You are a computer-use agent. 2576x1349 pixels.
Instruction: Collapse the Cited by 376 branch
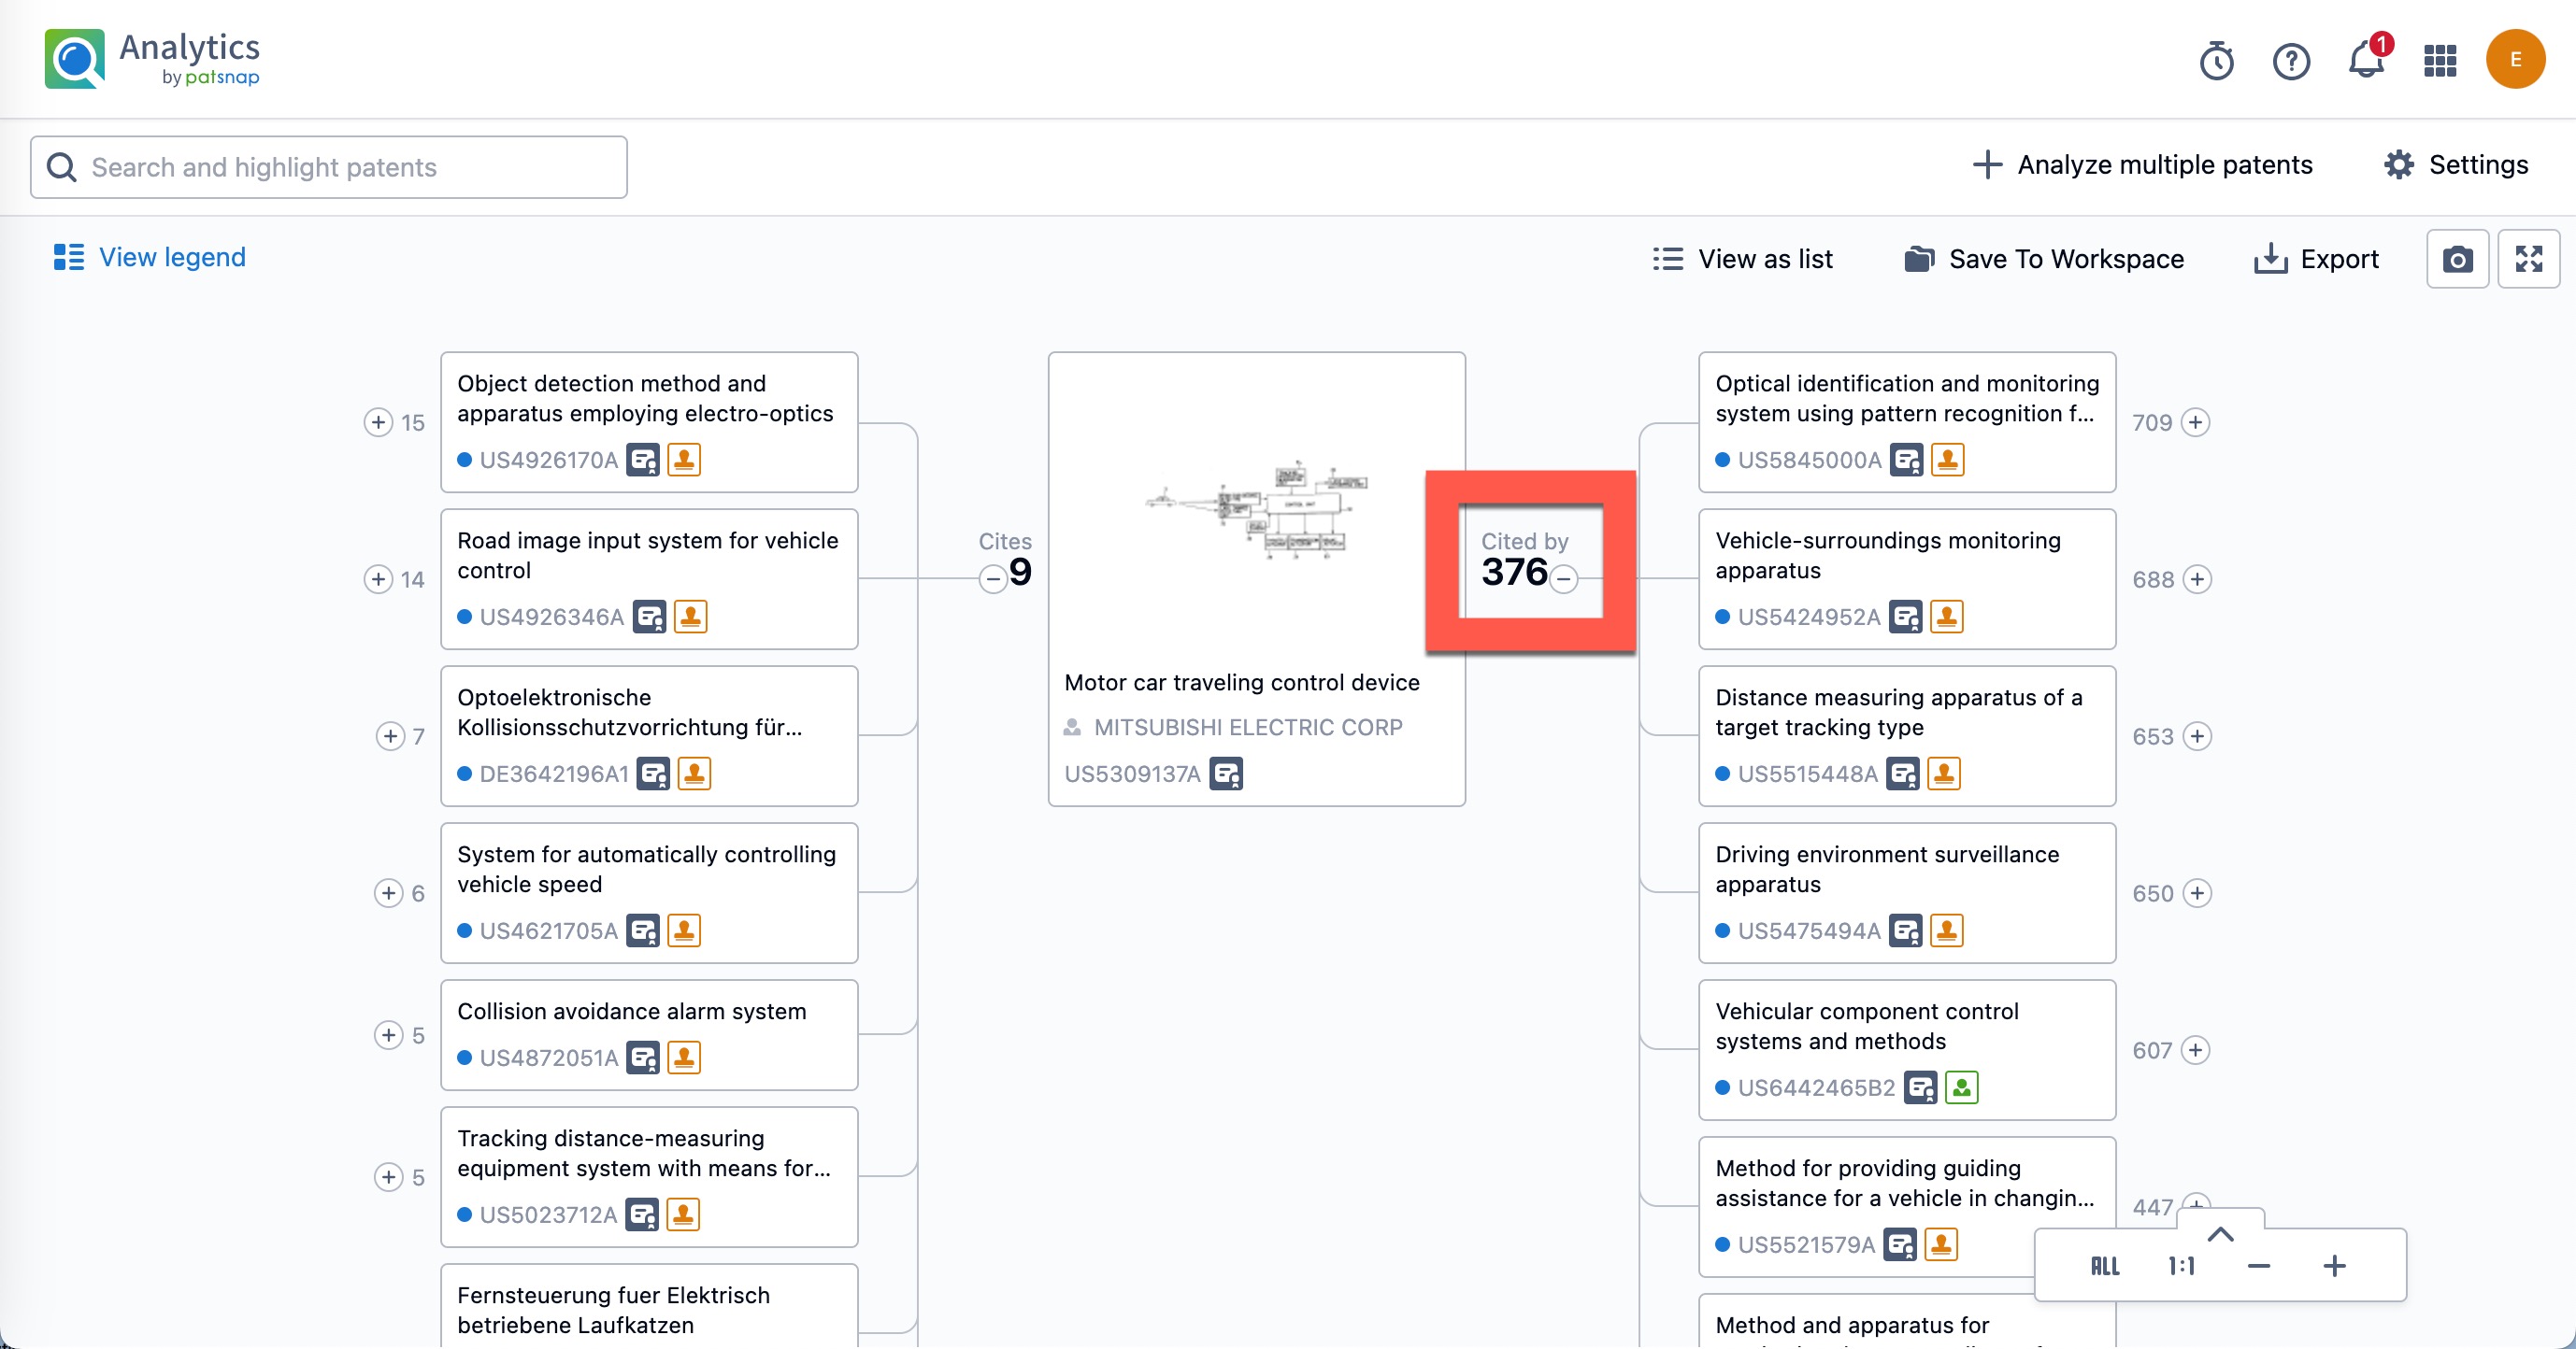(1564, 578)
